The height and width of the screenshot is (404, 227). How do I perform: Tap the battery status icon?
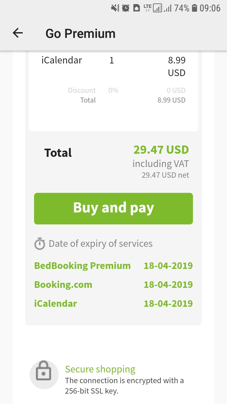(x=195, y=8)
